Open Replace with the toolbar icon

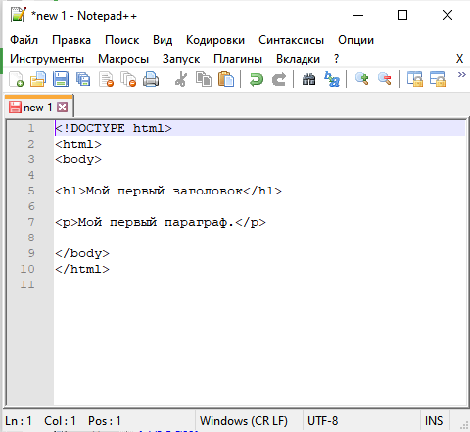332,79
